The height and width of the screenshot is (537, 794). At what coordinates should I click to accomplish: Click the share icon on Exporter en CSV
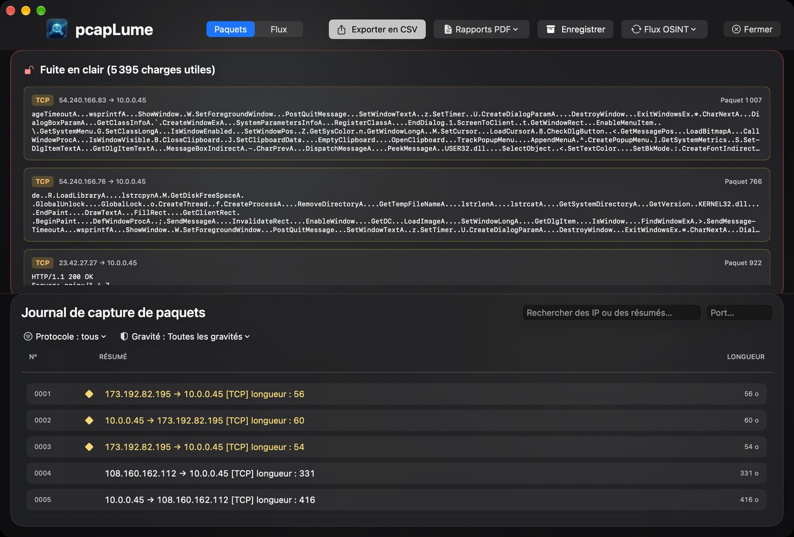[341, 30]
